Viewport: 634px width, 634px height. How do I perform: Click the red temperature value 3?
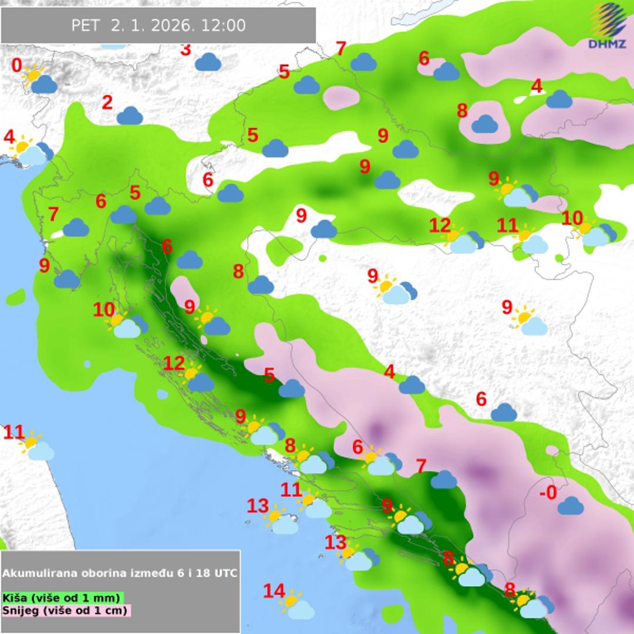[186, 49]
